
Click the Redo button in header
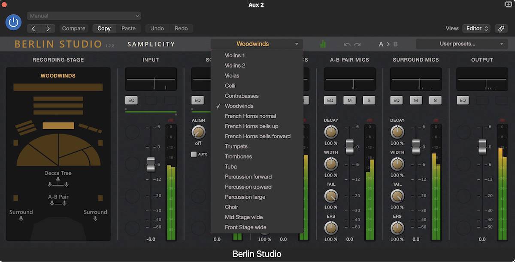pos(181,29)
